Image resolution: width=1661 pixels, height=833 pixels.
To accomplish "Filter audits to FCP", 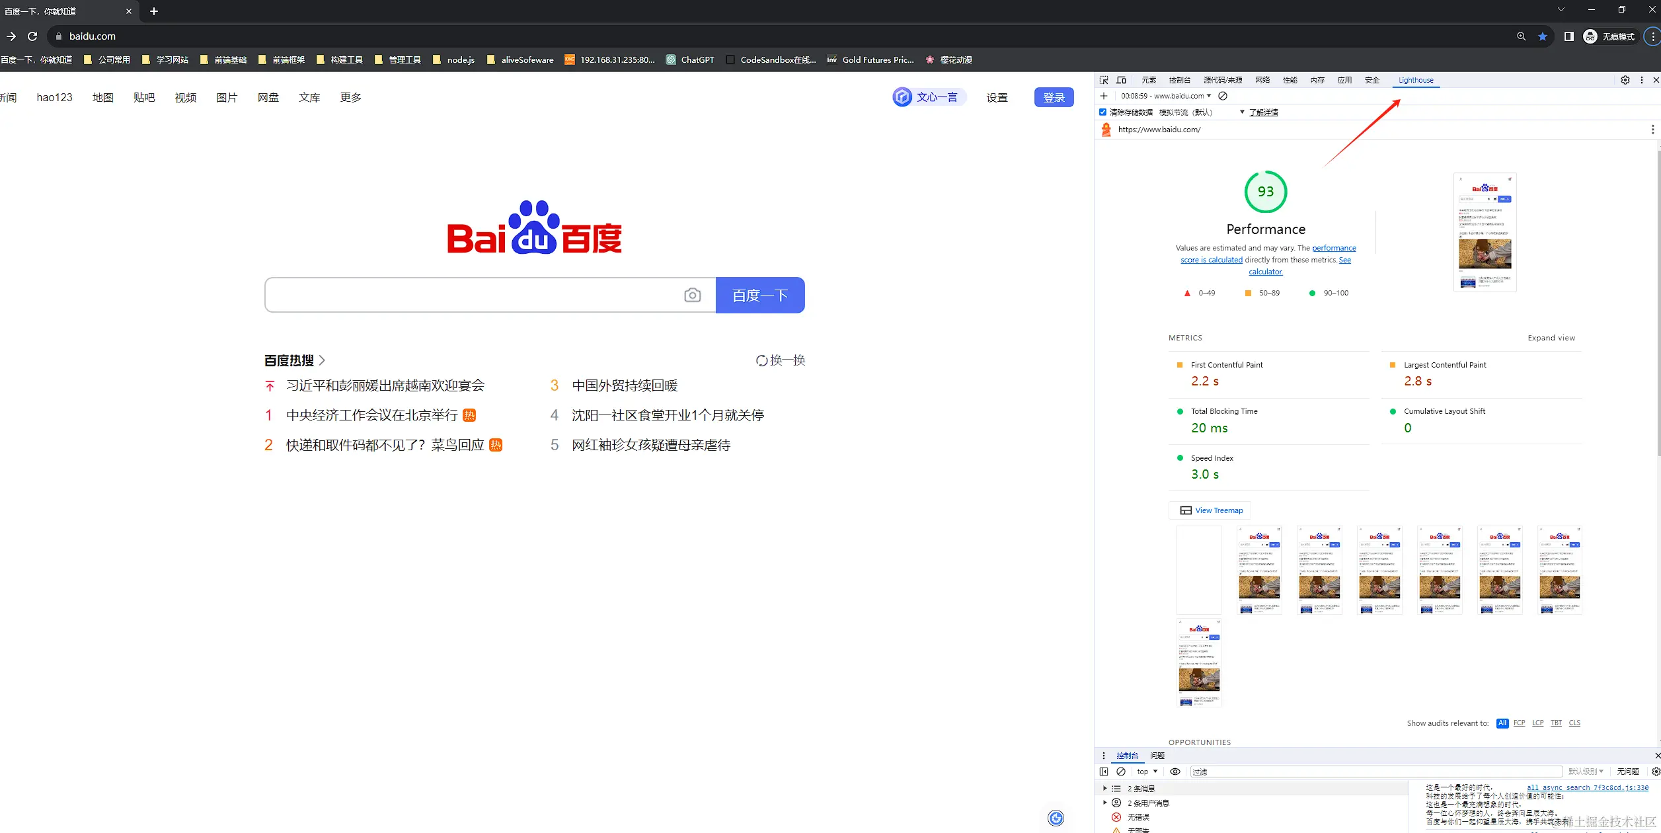I will [1520, 723].
